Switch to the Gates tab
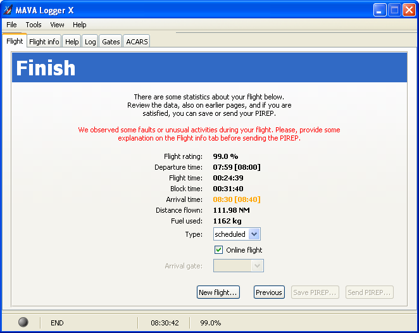Image resolution: width=419 pixels, height=333 pixels. [x=111, y=42]
